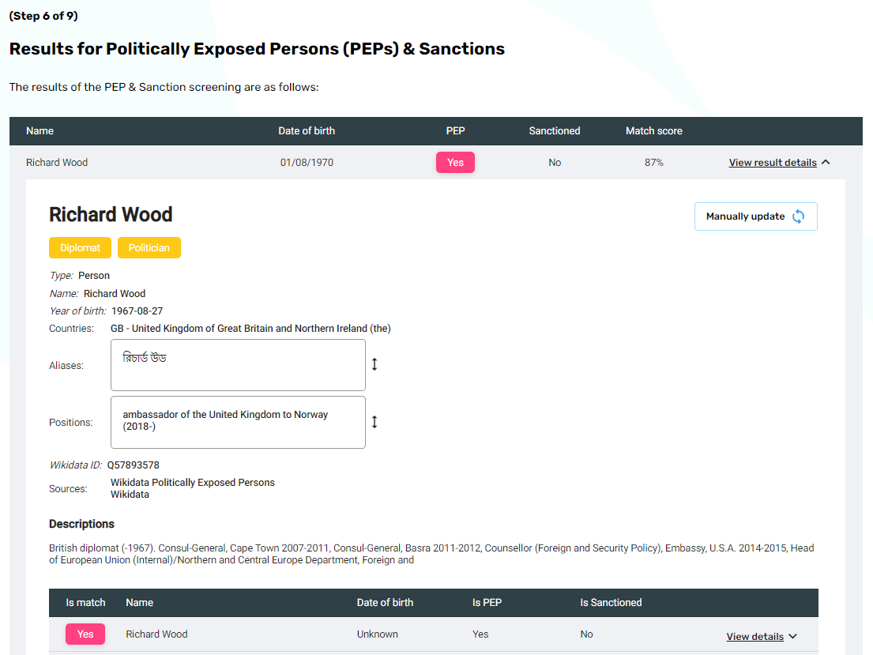Image resolution: width=873 pixels, height=655 pixels.
Task: Expand View details in match row
Action: coord(754,637)
